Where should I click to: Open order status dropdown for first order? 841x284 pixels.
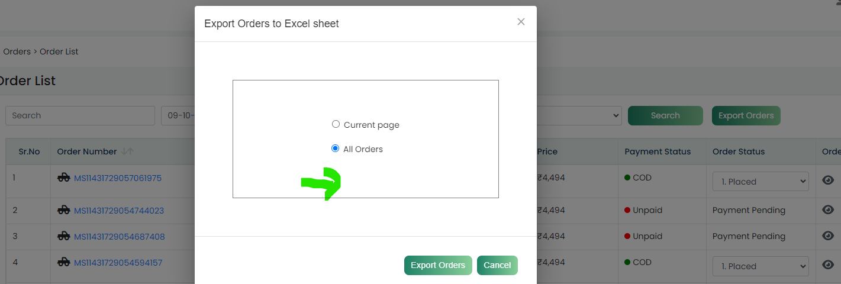tap(761, 182)
